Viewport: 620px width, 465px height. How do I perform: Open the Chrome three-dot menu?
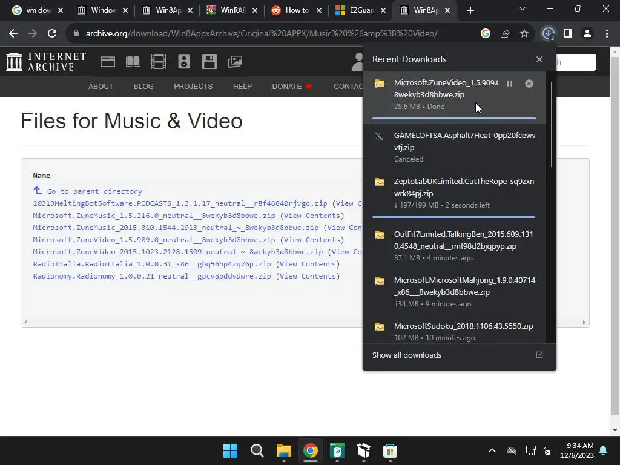click(607, 34)
